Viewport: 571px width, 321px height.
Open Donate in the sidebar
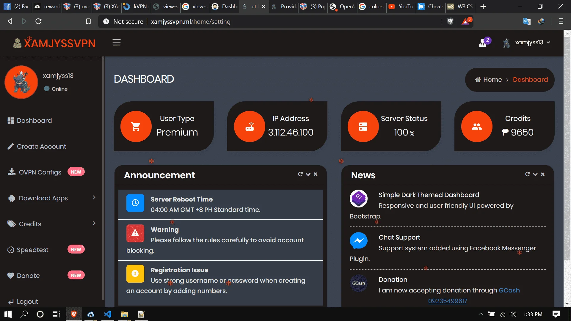pos(23,276)
